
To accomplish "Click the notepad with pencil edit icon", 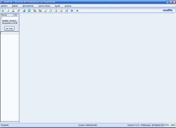I will coord(67,11).
